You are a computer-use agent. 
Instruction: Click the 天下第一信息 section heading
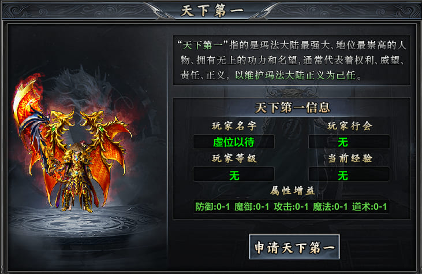(293, 108)
